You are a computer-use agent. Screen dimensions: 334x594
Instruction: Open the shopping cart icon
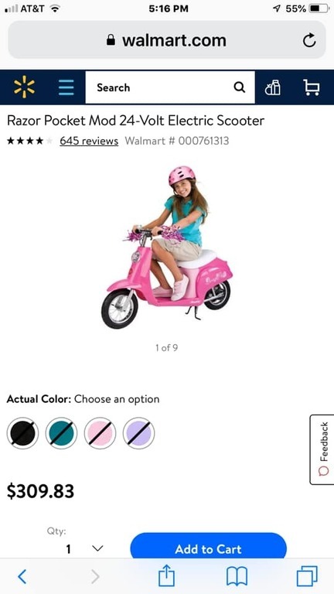pos(312,88)
